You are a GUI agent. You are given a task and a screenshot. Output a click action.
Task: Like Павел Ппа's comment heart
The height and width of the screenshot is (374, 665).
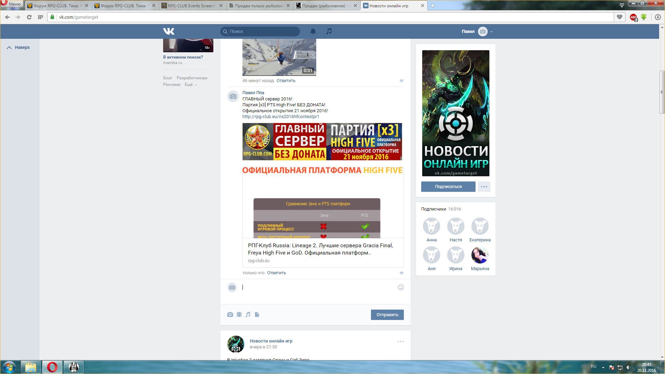(x=401, y=273)
